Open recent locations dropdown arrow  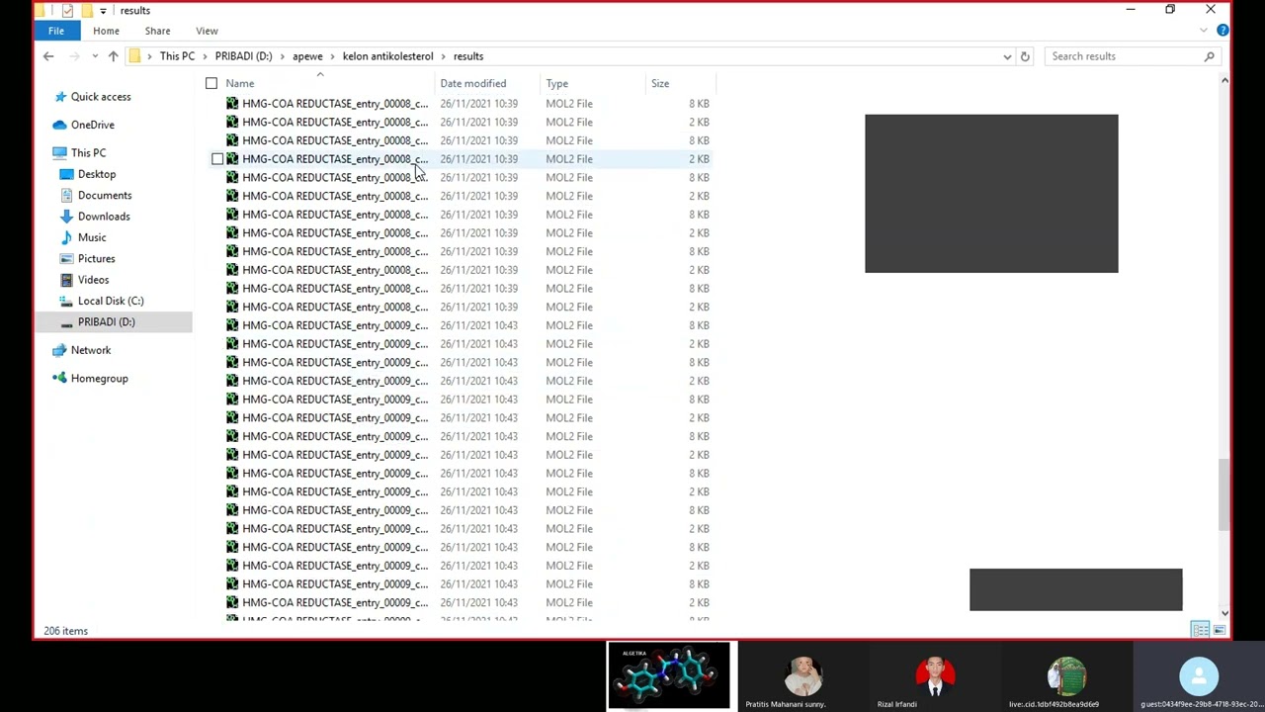point(94,56)
